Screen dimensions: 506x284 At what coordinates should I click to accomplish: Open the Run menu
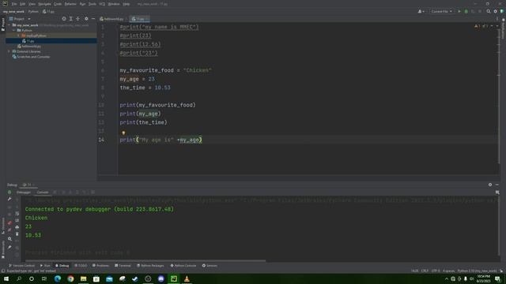82,4
